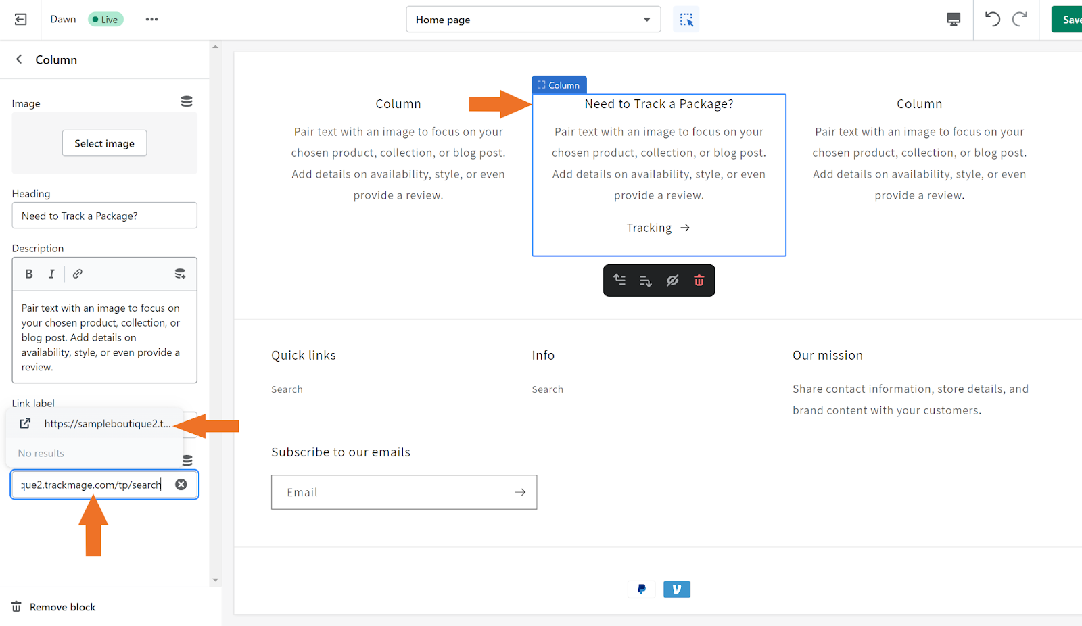Open the Home page template dropdown

(533, 20)
